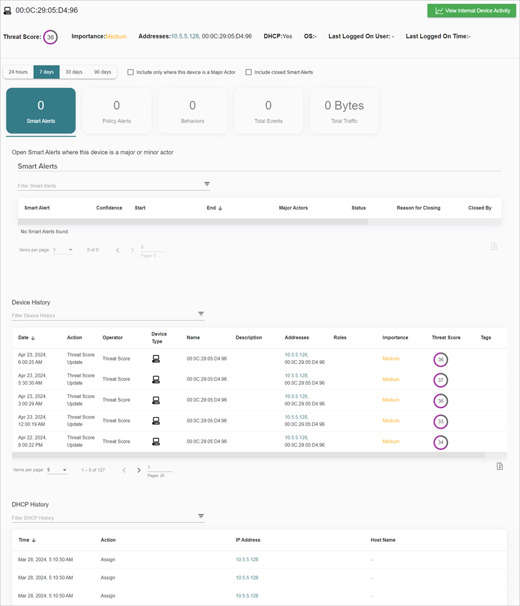Click the device type computer icon in first row
The image size is (520, 606).
click(155, 358)
